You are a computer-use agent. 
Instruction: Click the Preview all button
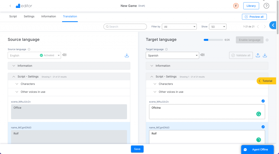pyautogui.click(x=254, y=17)
